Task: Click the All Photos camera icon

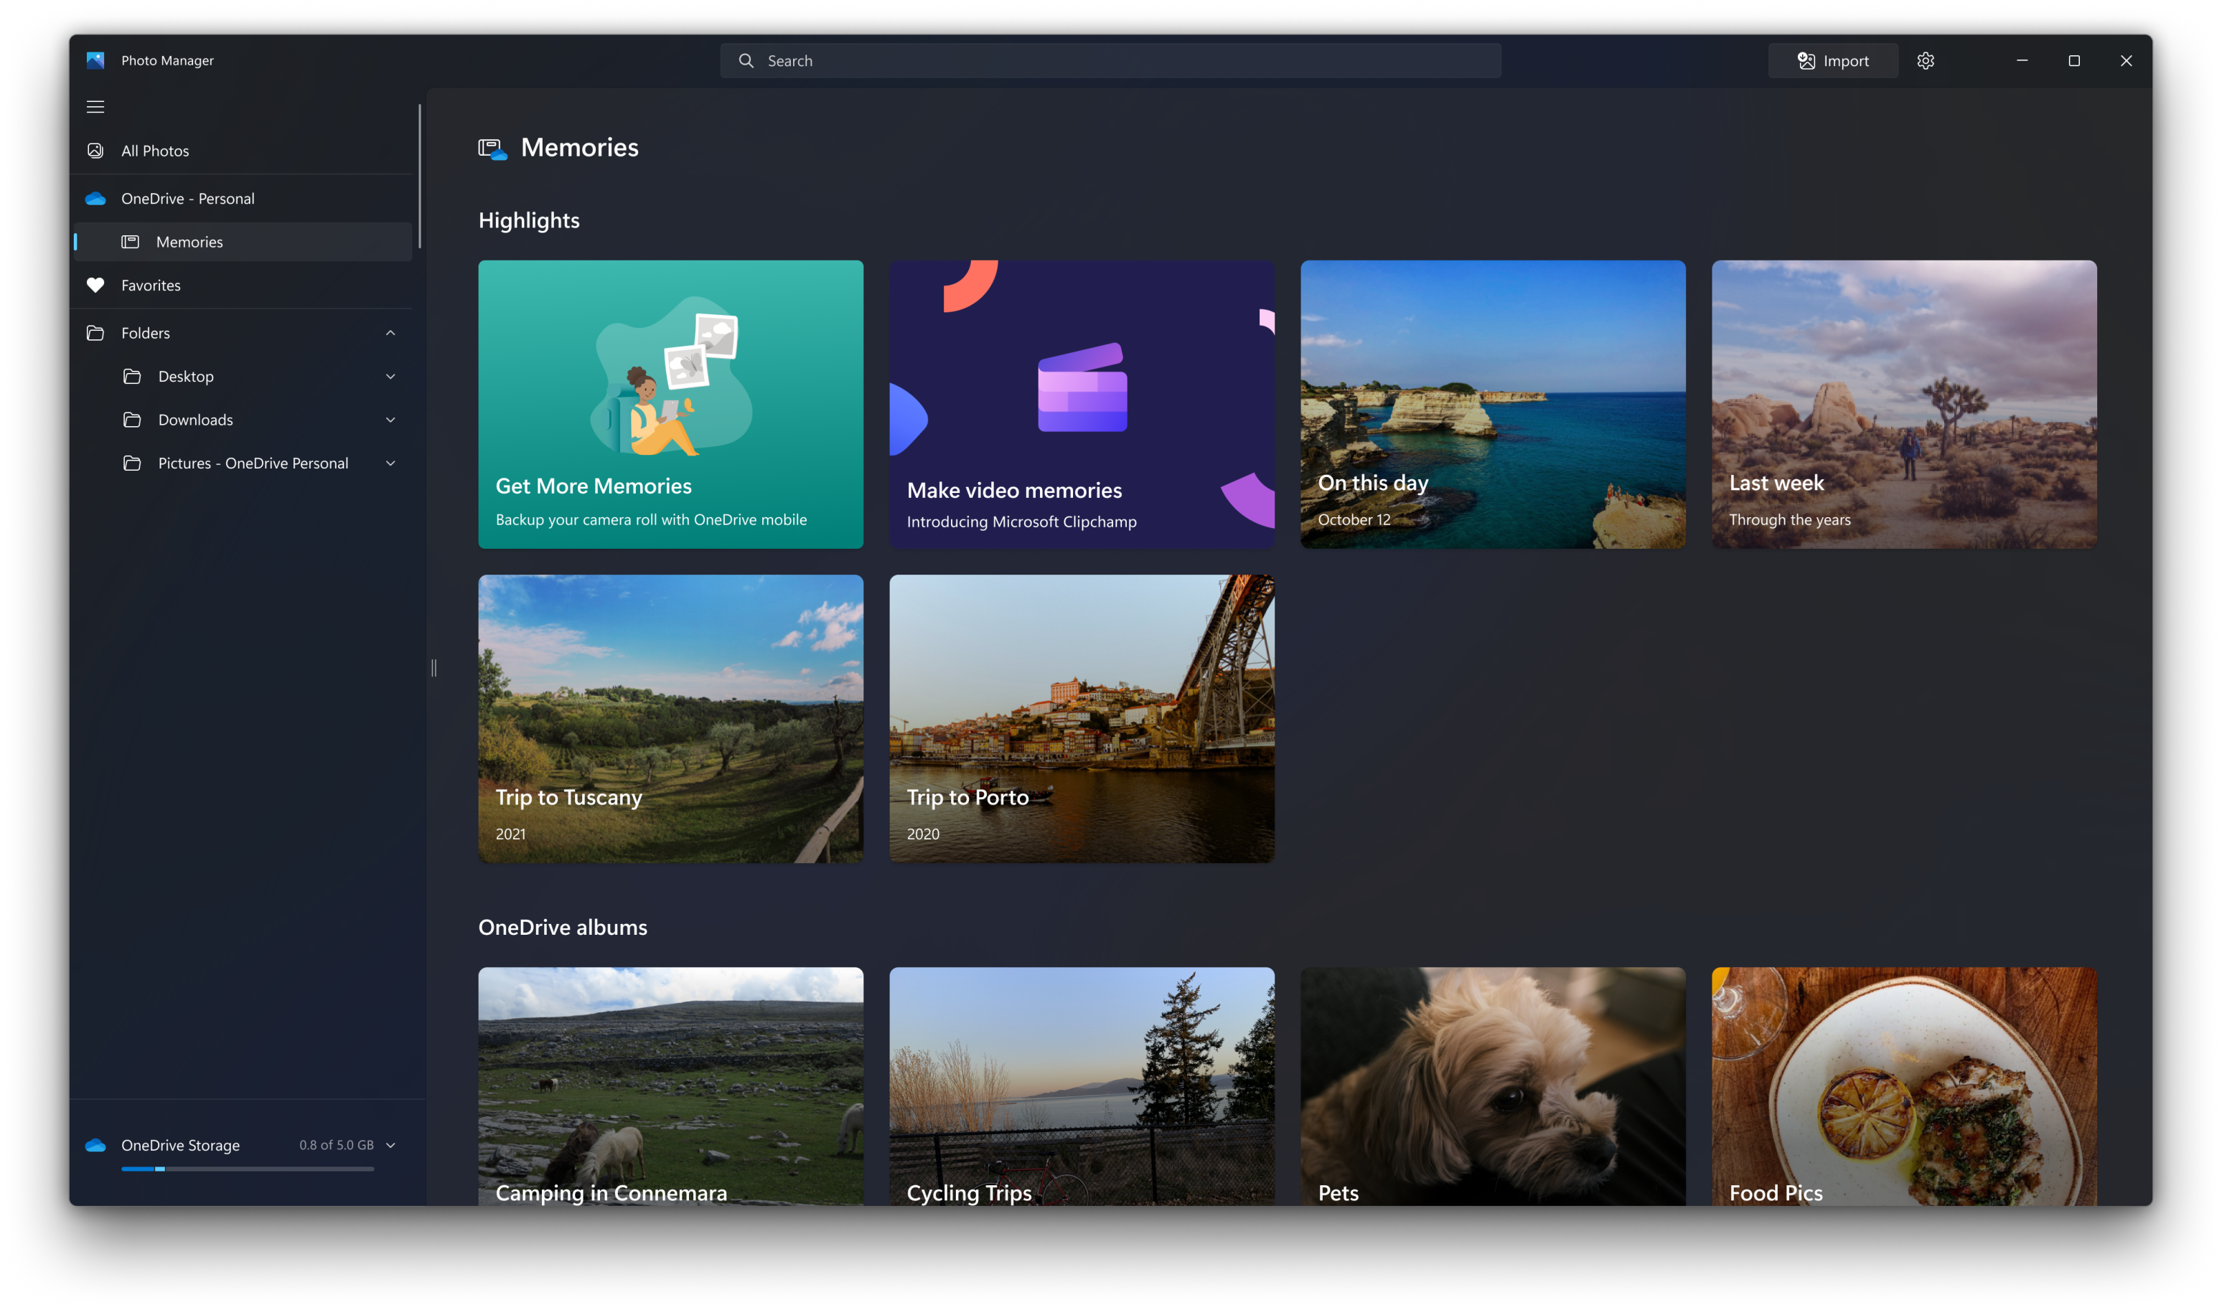Action: (x=97, y=151)
